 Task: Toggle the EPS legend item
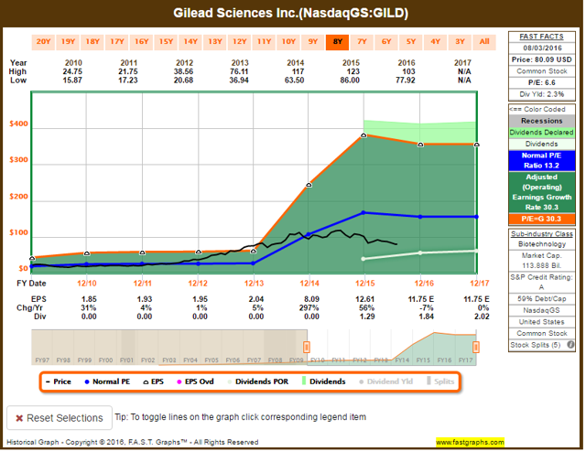(154, 381)
